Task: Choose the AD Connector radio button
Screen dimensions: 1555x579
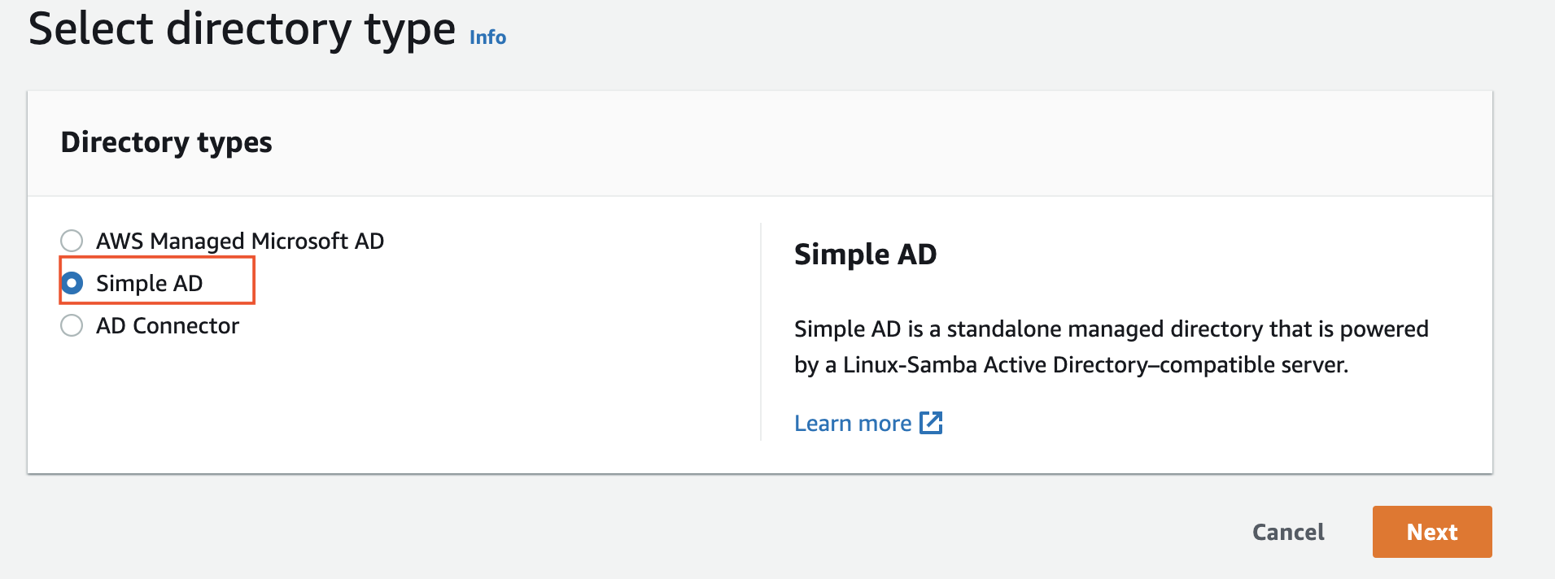Action: point(72,325)
